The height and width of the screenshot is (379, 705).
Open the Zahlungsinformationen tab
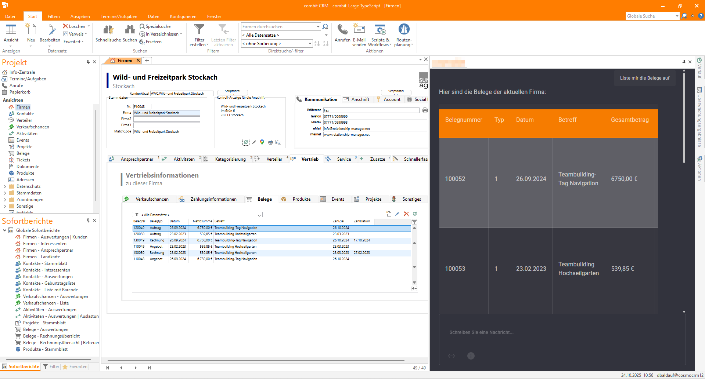(x=213, y=199)
